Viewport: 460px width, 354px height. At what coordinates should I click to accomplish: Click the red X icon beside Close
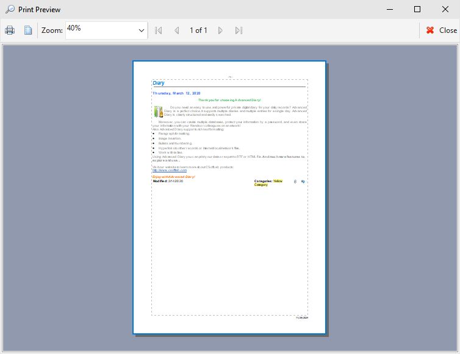pyautogui.click(x=430, y=30)
